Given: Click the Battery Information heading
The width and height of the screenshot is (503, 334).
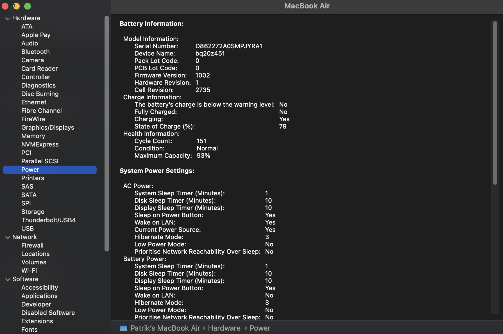Looking at the screenshot, I should 151,24.
